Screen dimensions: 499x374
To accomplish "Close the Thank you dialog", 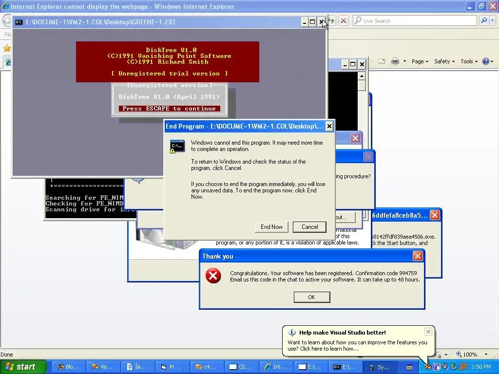I will (x=418, y=256).
